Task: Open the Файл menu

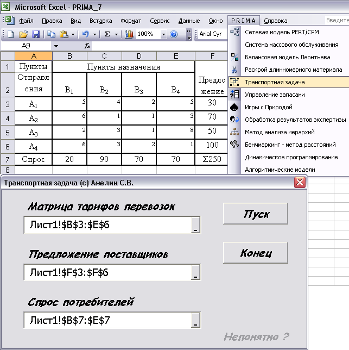Action: pyautogui.click(x=26, y=21)
